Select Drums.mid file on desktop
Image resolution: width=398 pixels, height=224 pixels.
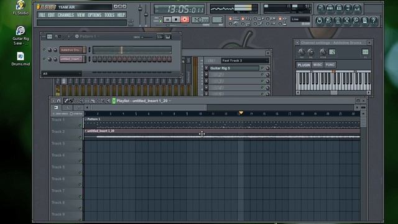click(21, 59)
